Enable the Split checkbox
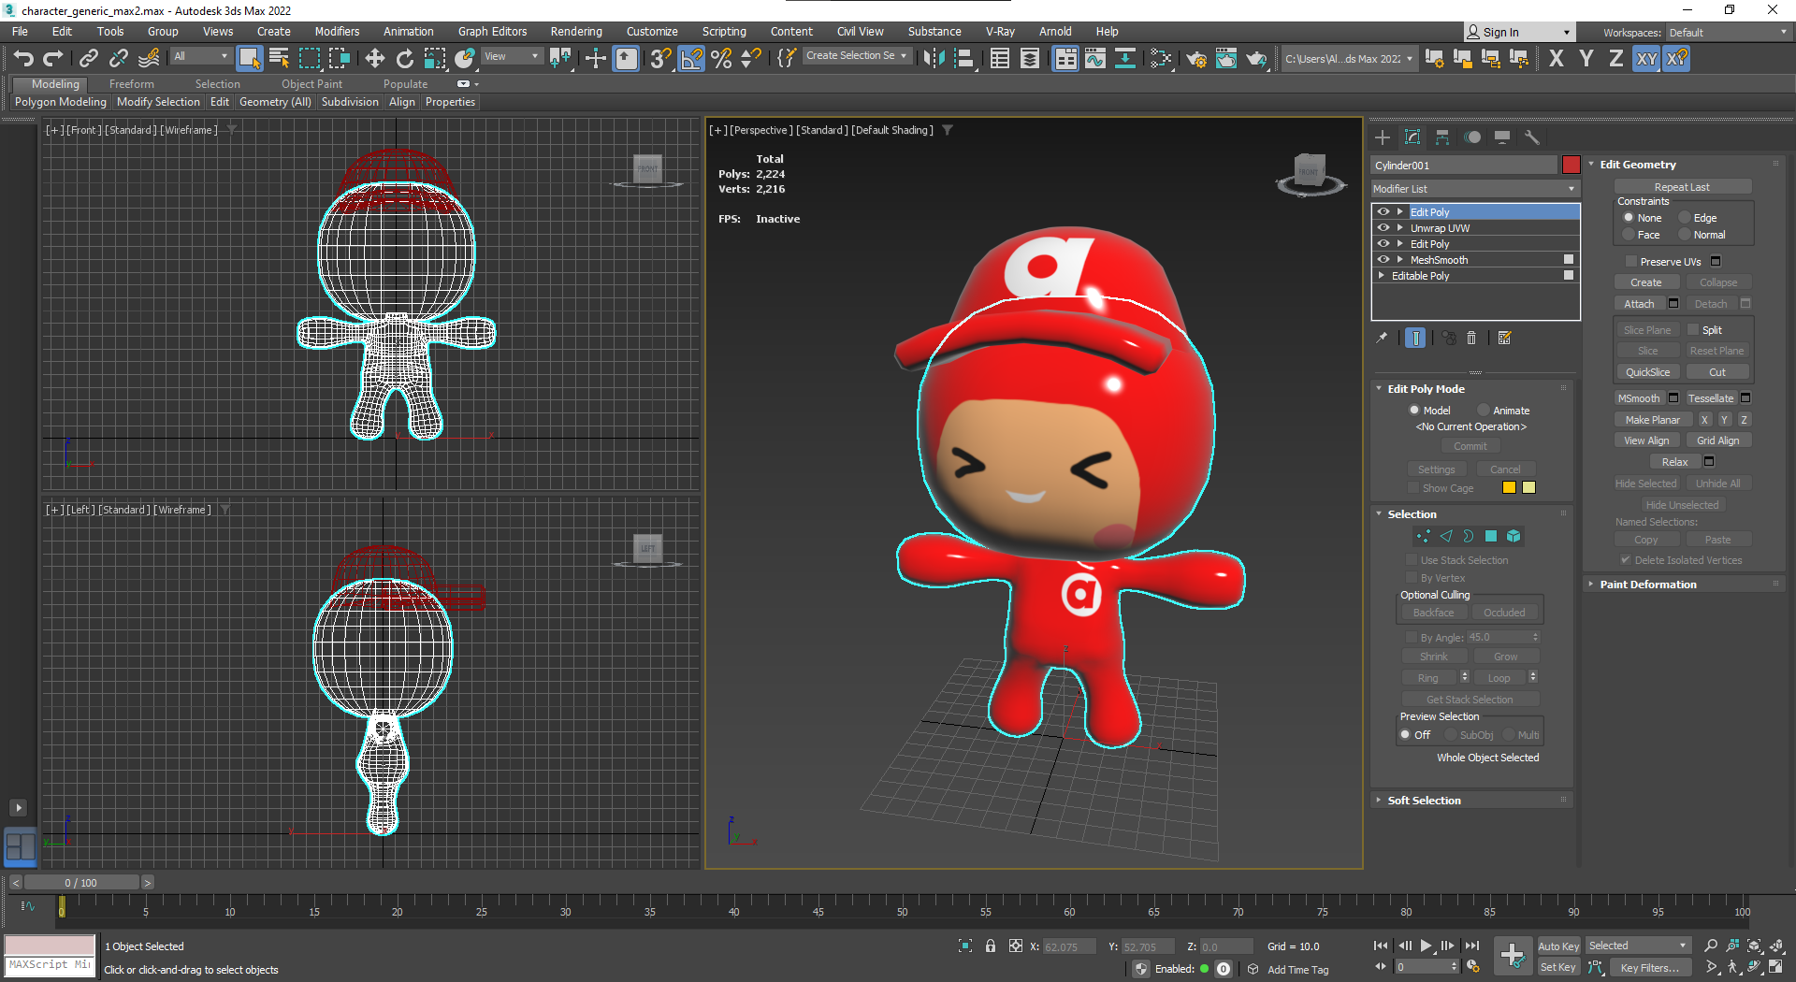 1693,330
